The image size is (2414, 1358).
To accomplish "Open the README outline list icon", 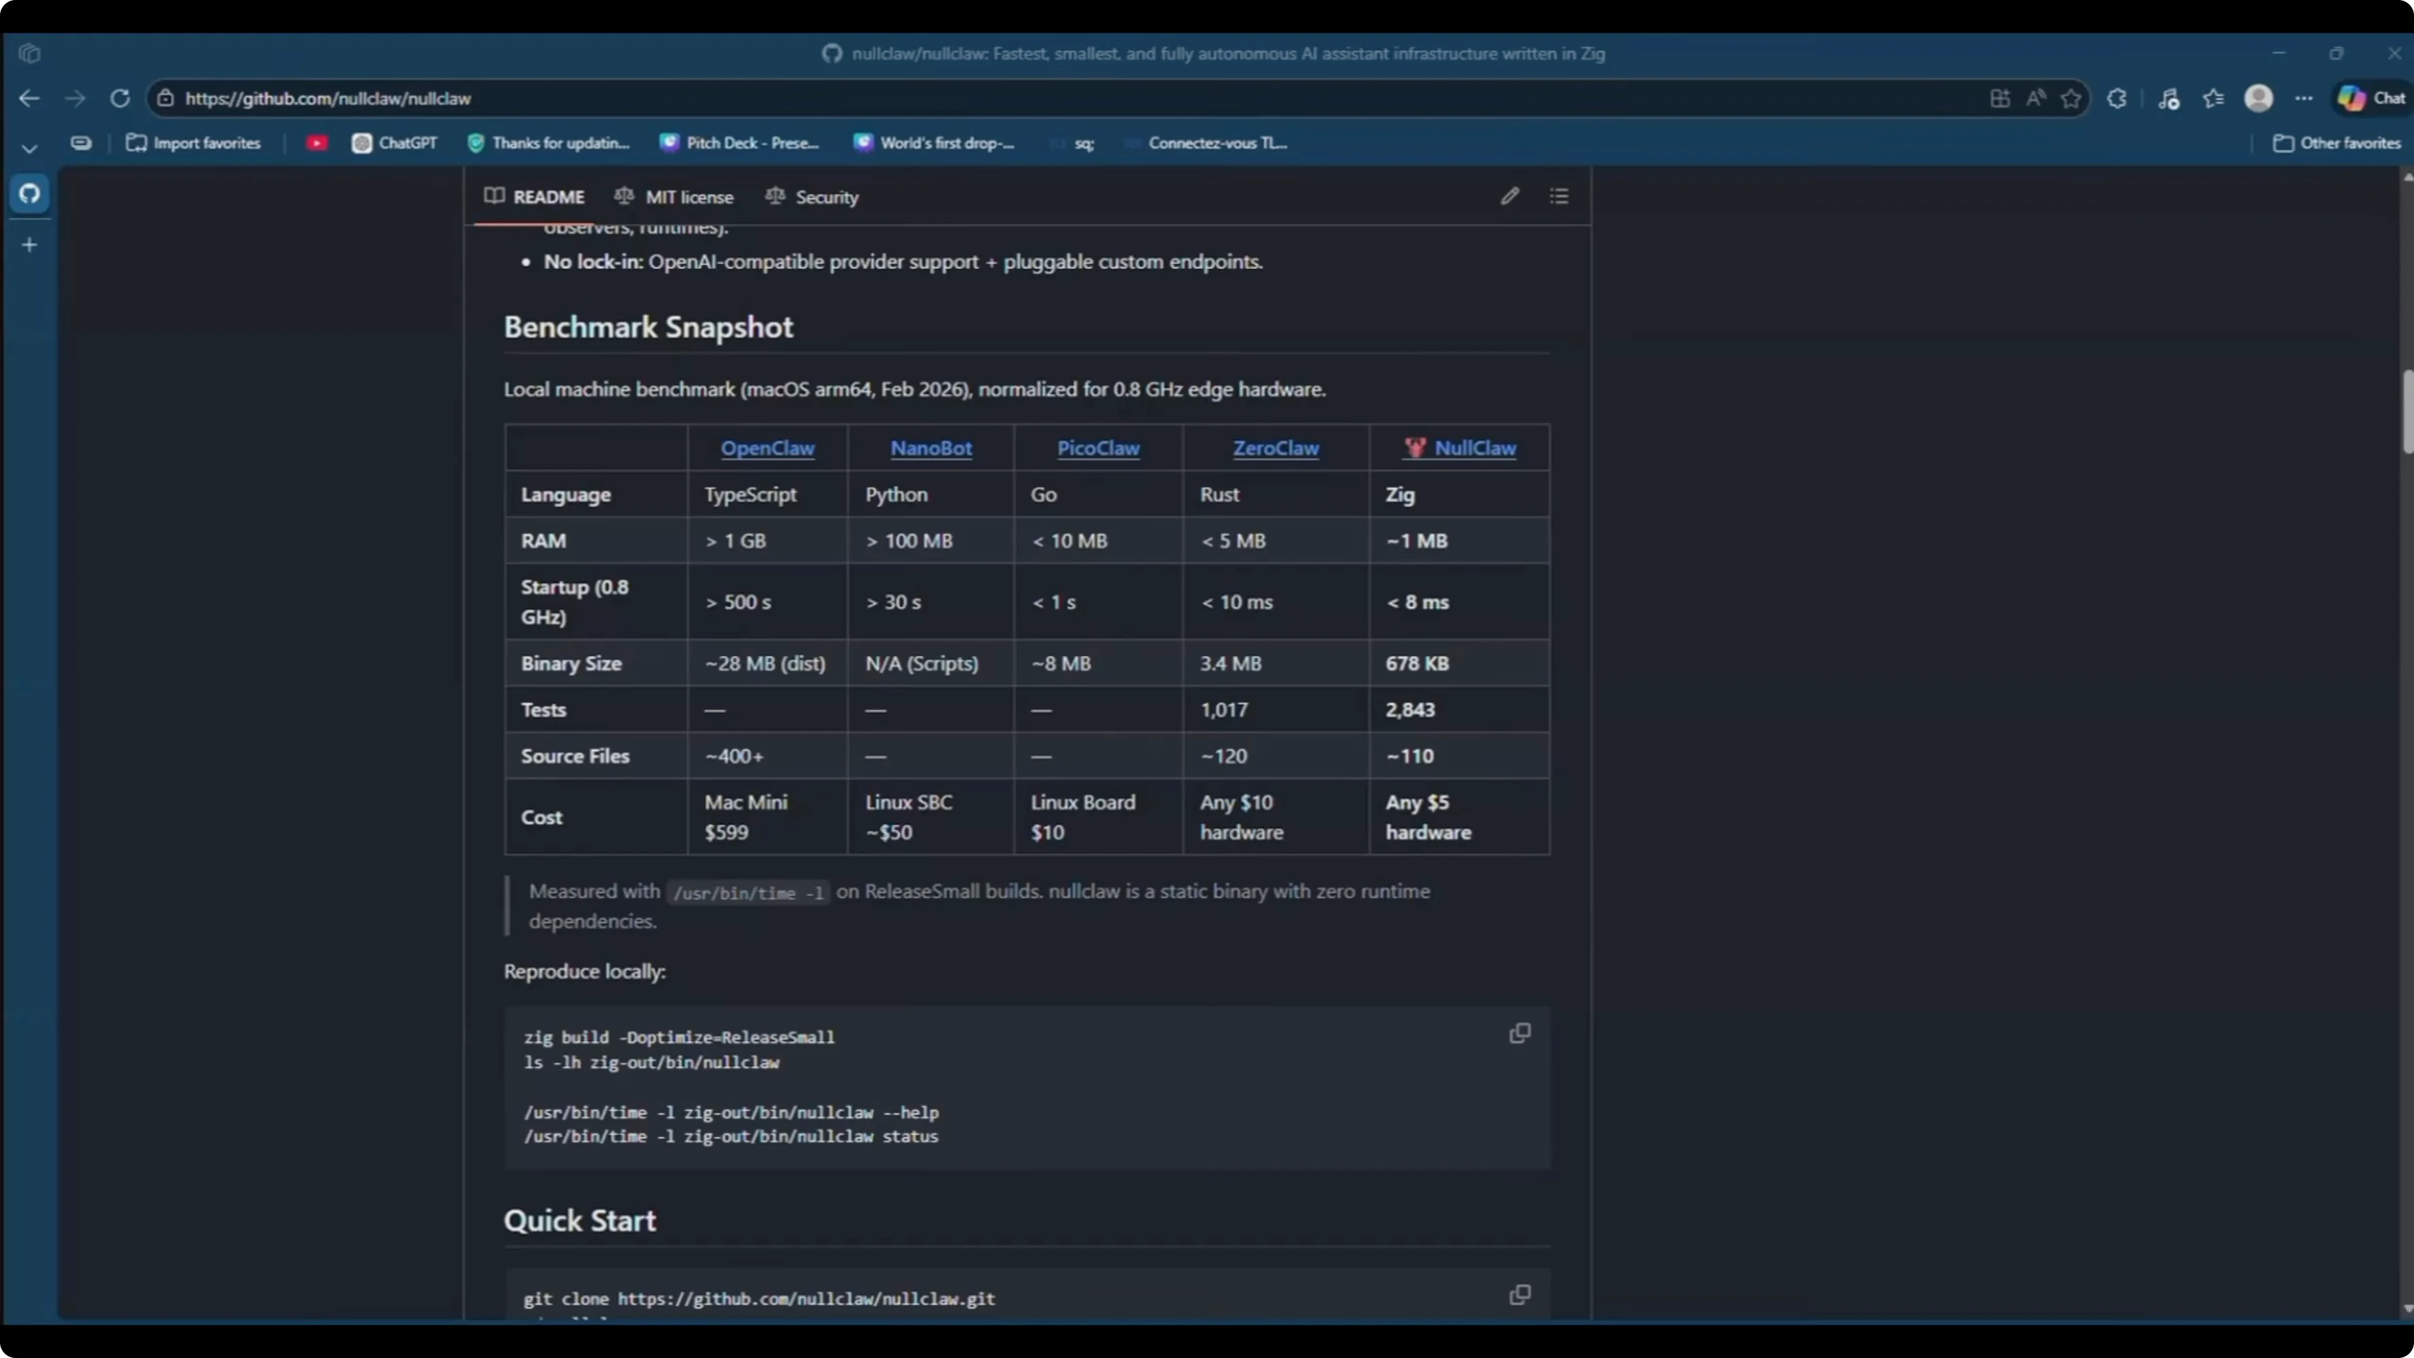I will pos(1559,196).
